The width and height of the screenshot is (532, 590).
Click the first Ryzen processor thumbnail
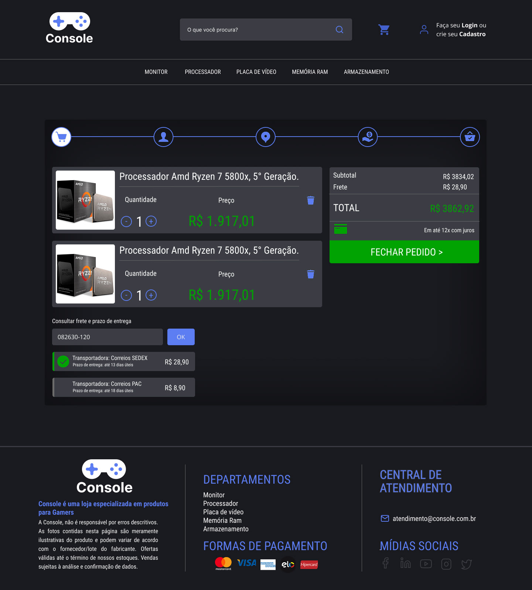point(85,200)
